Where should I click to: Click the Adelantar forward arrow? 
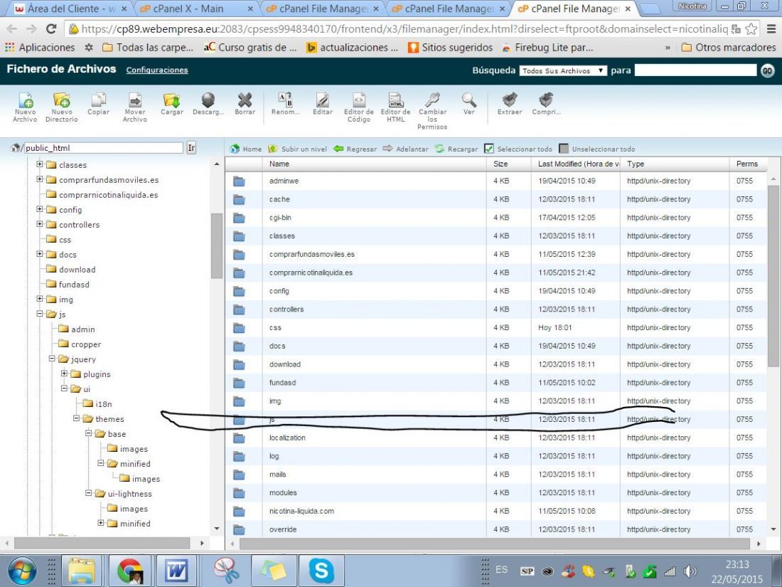coord(405,149)
